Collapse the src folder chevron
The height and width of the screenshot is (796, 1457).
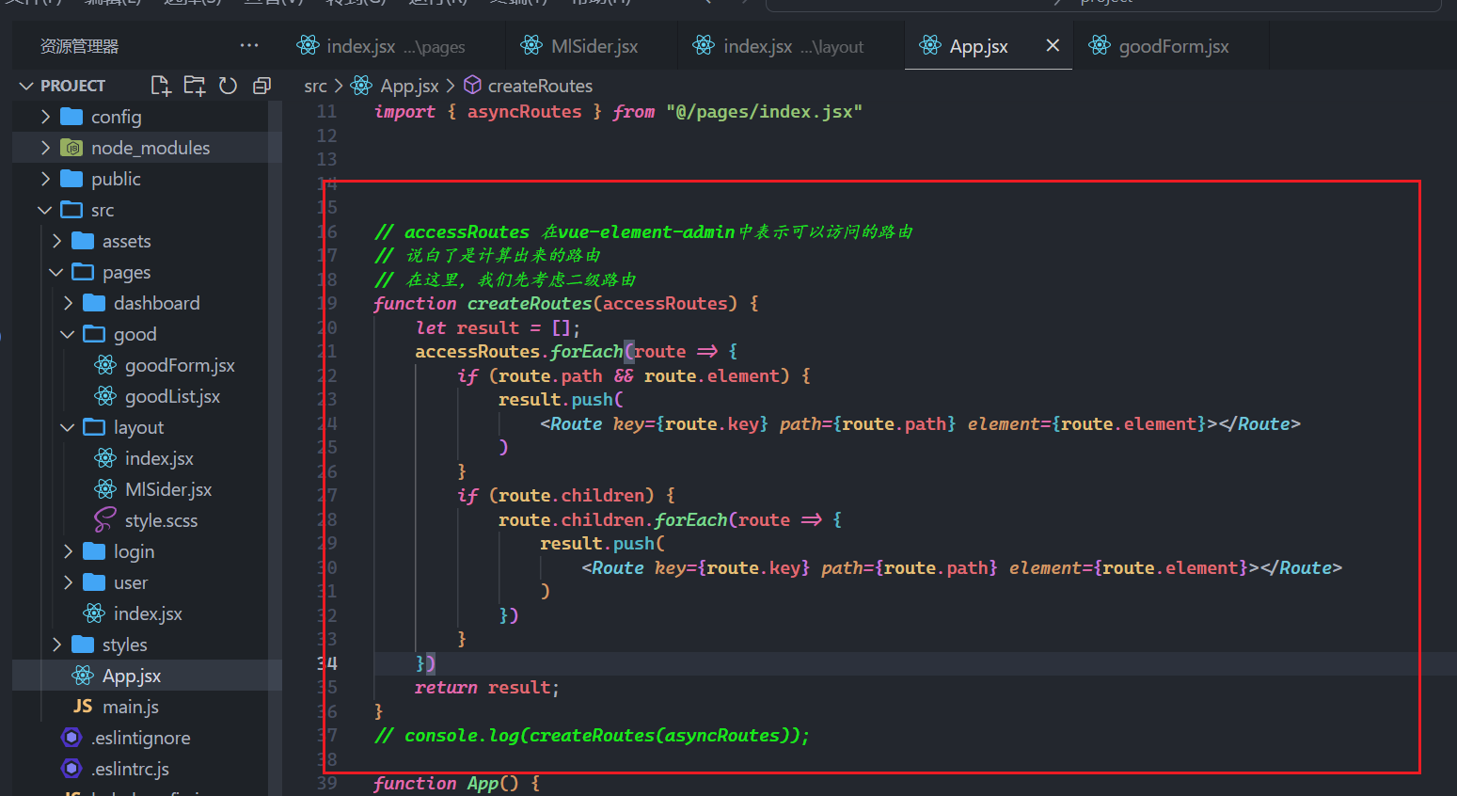[x=45, y=210]
